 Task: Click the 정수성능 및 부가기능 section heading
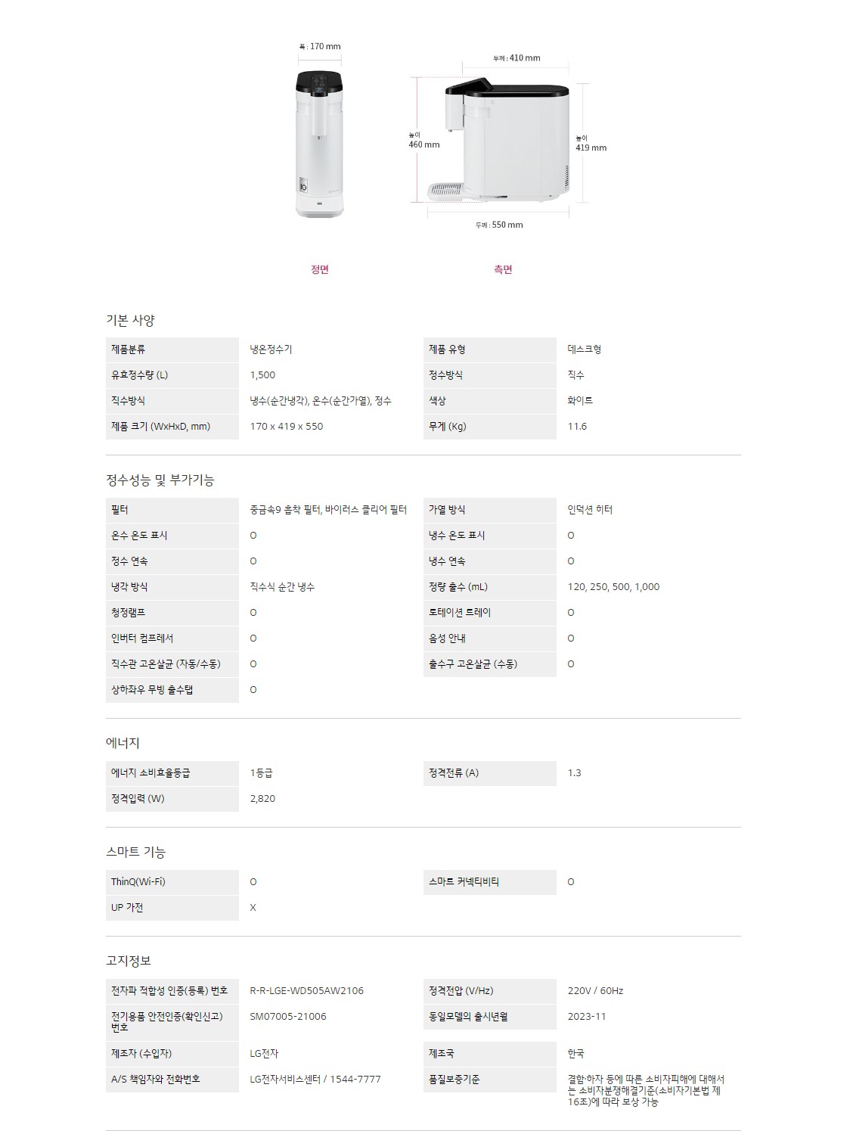click(160, 480)
